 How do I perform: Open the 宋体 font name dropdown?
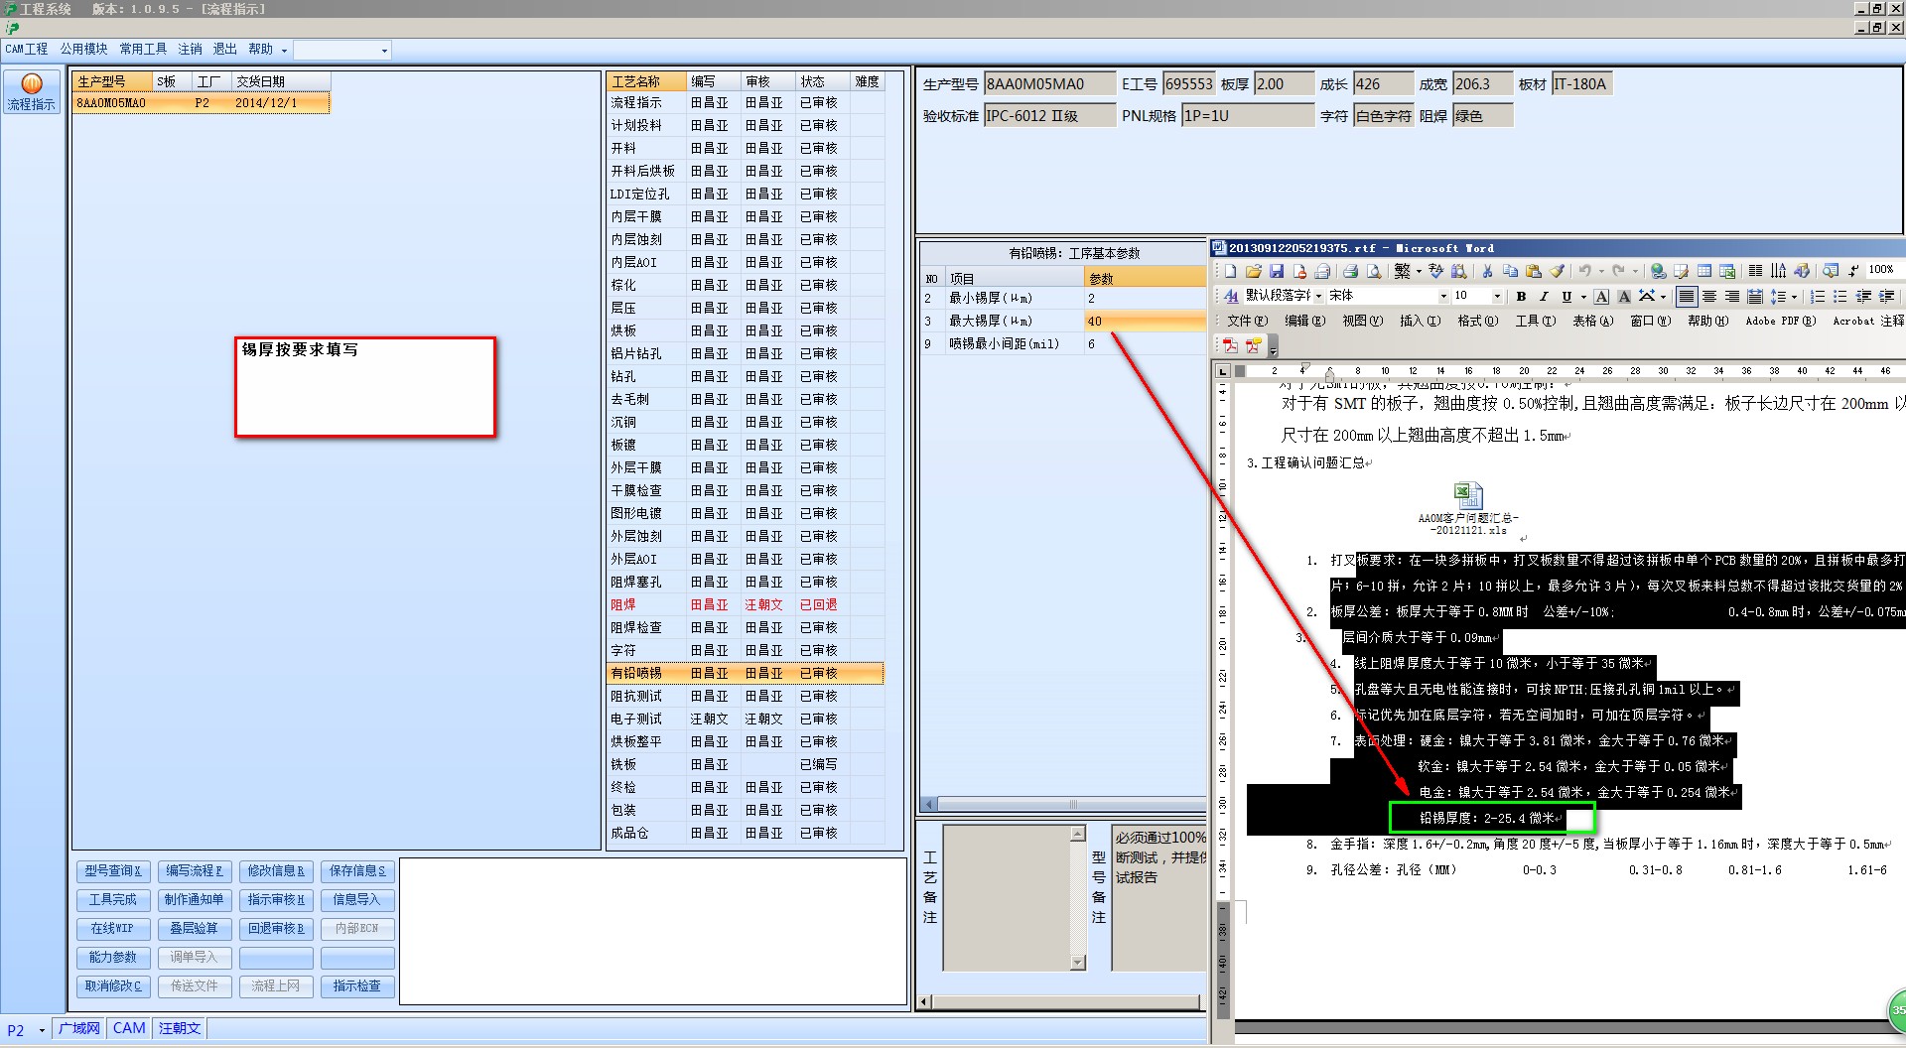point(1443,296)
